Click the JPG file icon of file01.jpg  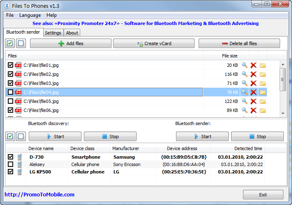(18, 65)
